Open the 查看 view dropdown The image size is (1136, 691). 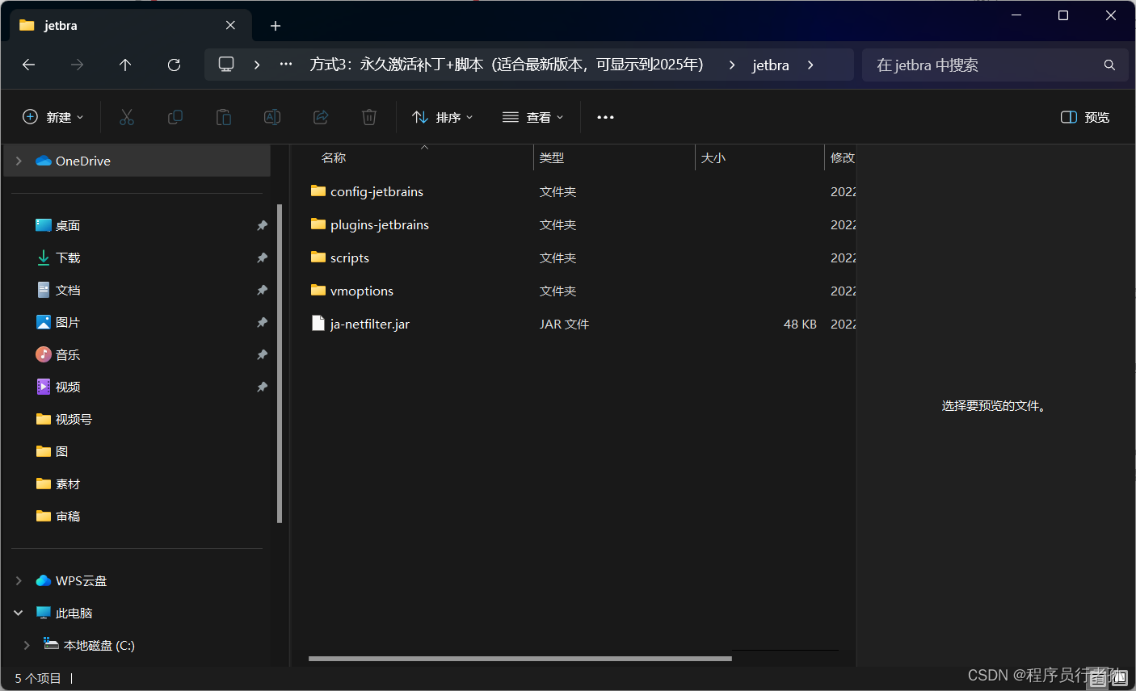tap(532, 117)
